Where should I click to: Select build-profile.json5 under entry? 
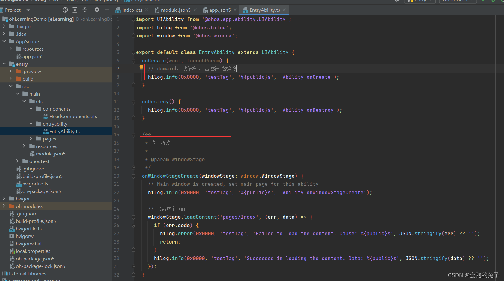(x=42, y=176)
